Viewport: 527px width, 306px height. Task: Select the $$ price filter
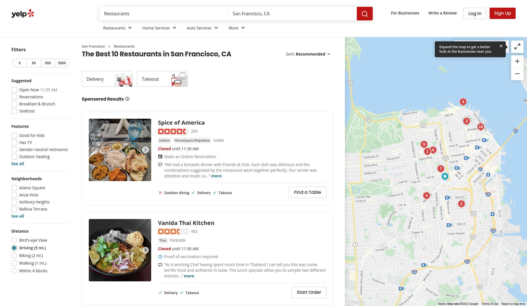[34, 63]
